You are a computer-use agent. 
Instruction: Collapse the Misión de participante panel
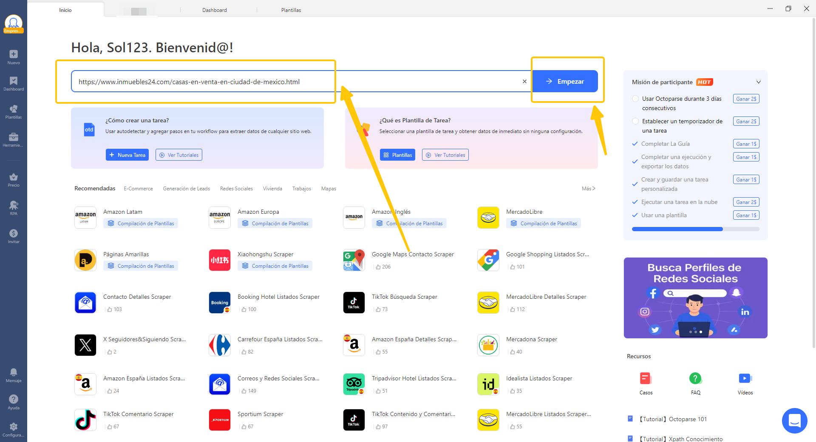pos(759,82)
